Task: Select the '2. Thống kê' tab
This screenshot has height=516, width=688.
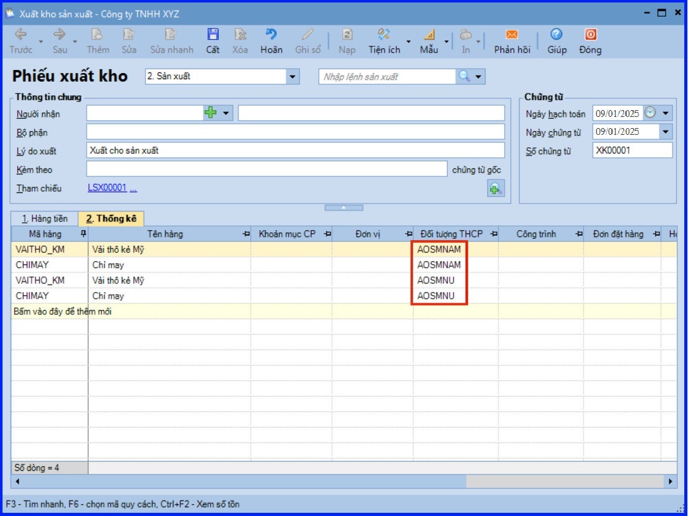Action: click(111, 218)
